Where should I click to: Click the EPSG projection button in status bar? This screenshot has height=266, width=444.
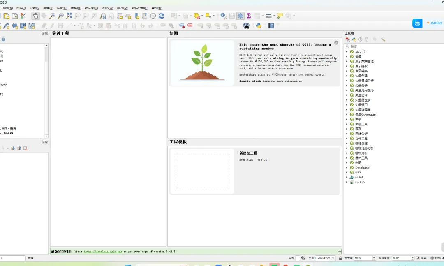point(437,258)
